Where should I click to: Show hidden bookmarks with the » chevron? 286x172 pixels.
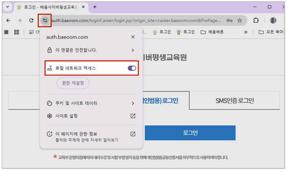point(246,32)
